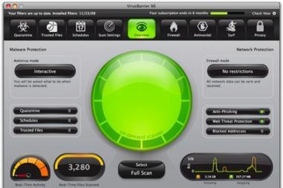Click the Blocked Addresses row
The height and width of the screenshot is (188, 283).
click(x=238, y=131)
